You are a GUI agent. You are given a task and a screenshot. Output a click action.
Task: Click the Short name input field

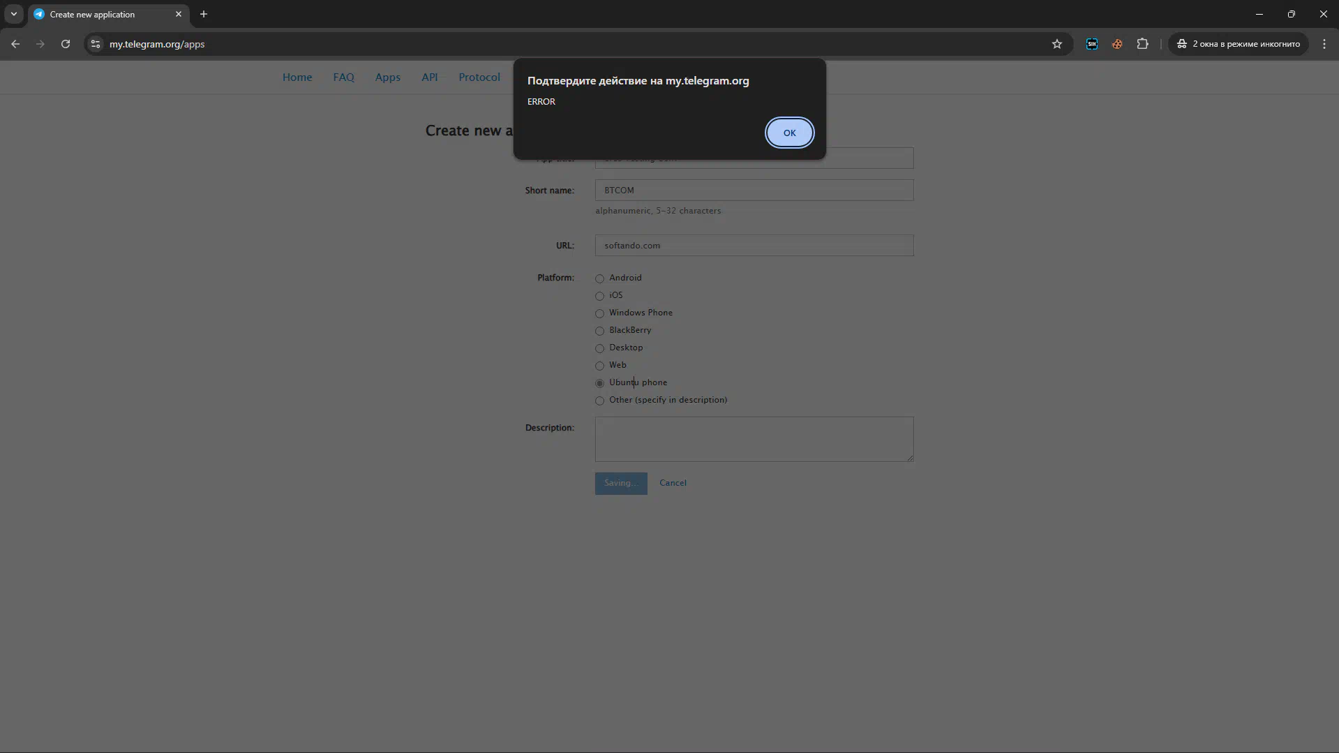(754, 191)
